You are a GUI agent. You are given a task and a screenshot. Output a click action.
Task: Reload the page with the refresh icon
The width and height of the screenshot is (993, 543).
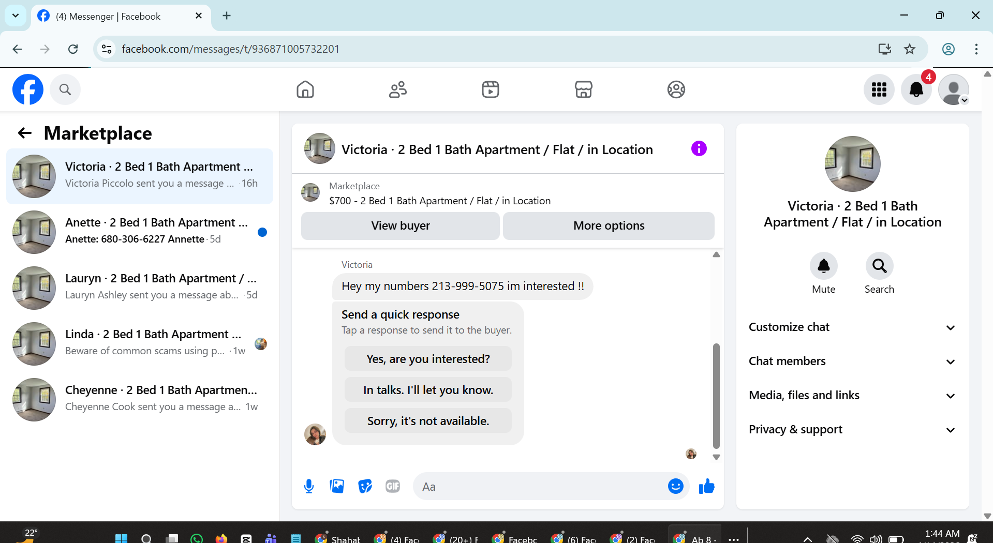(x=73, y=49)
